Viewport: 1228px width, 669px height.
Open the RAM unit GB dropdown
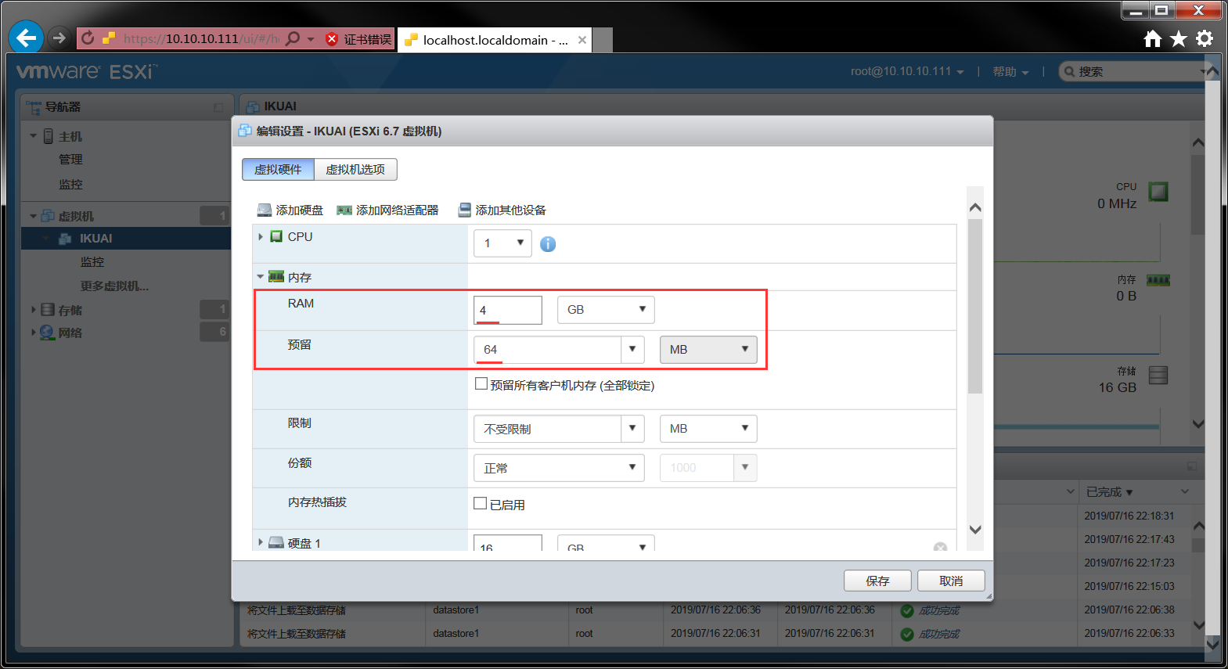606,310
